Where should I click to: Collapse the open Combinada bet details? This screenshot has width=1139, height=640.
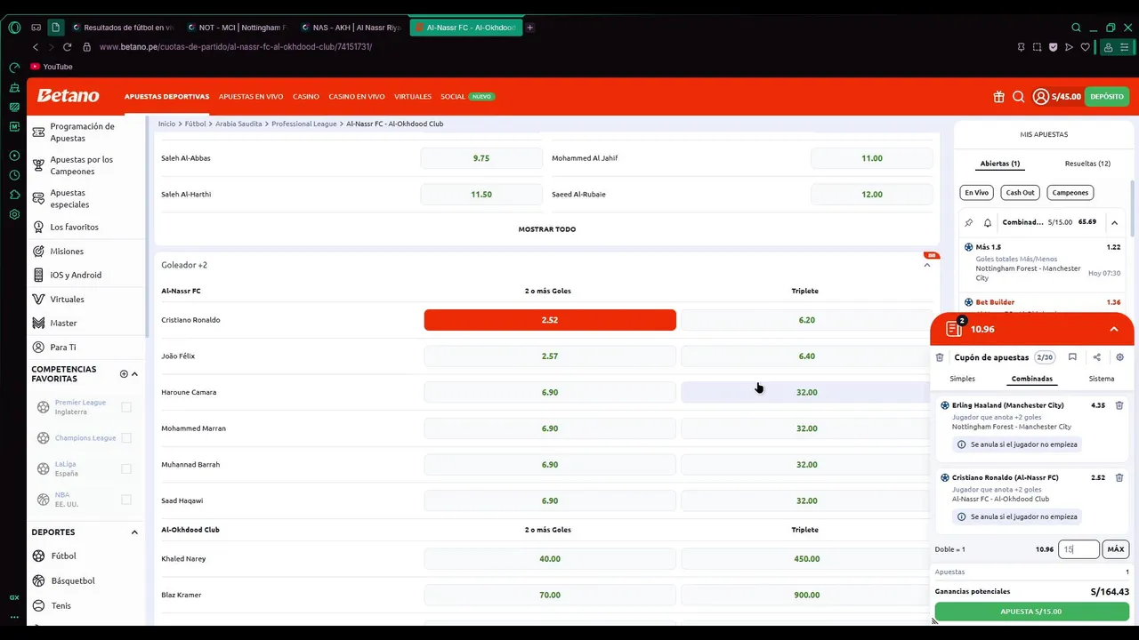click(1114, 222)
